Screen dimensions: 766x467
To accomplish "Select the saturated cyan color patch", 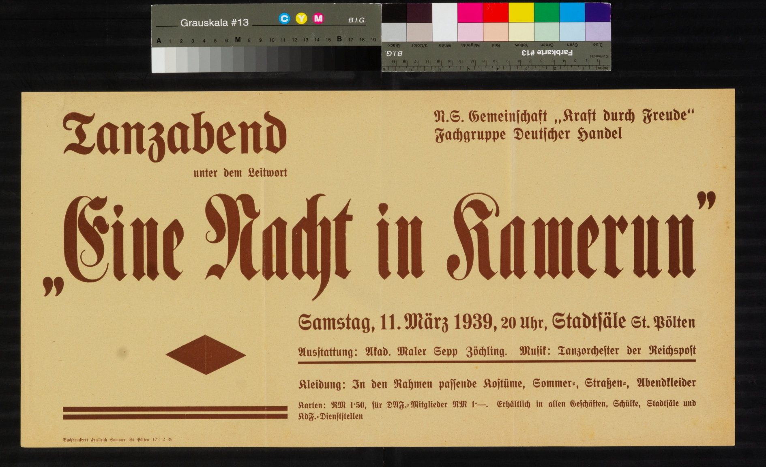I will pos(572,13).
